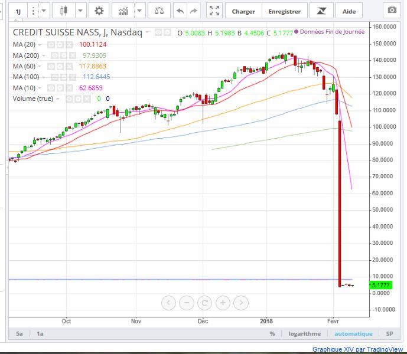Toggle fullscreen mode for chart
Screen dimensions: 407x354
[x=214, y=11]
